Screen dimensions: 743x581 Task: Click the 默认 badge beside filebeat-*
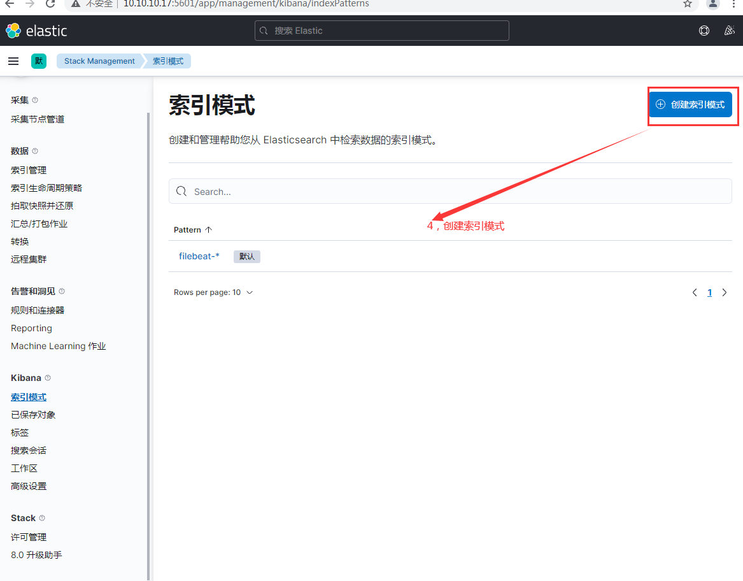tap(247, 257)
